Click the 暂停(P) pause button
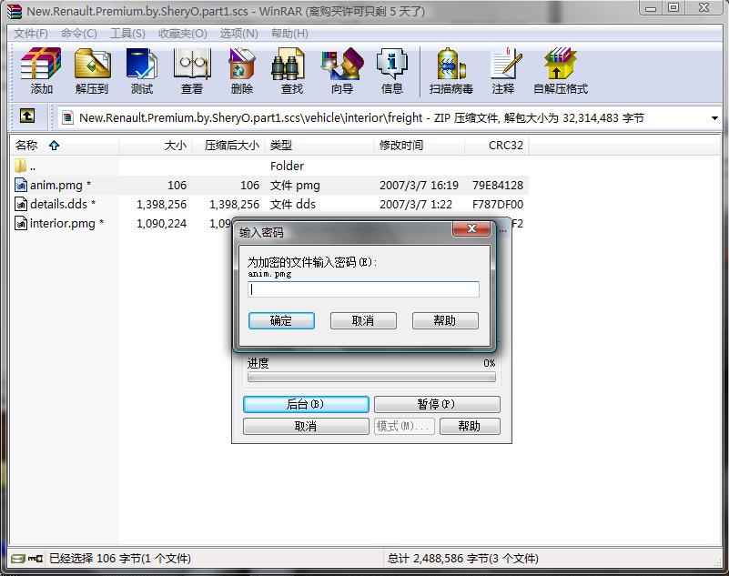 437,404
